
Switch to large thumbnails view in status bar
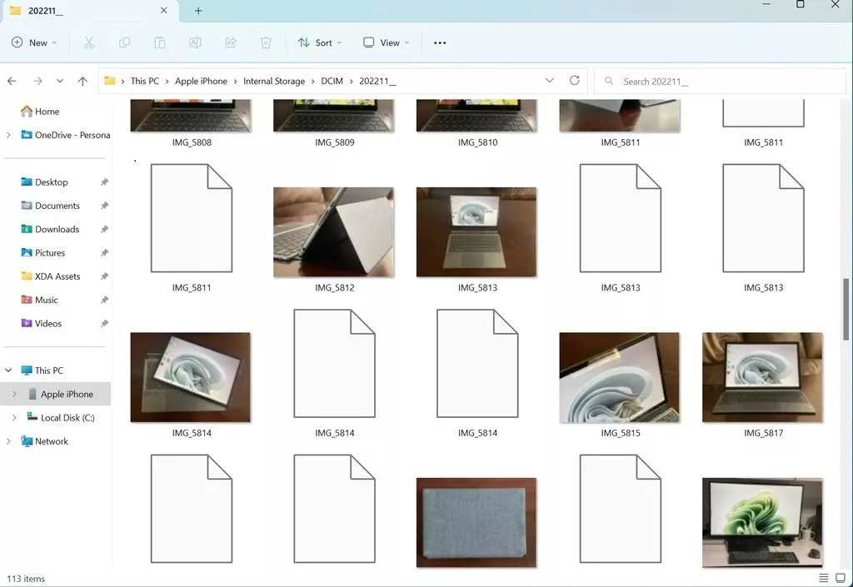[x=840, y=577]
